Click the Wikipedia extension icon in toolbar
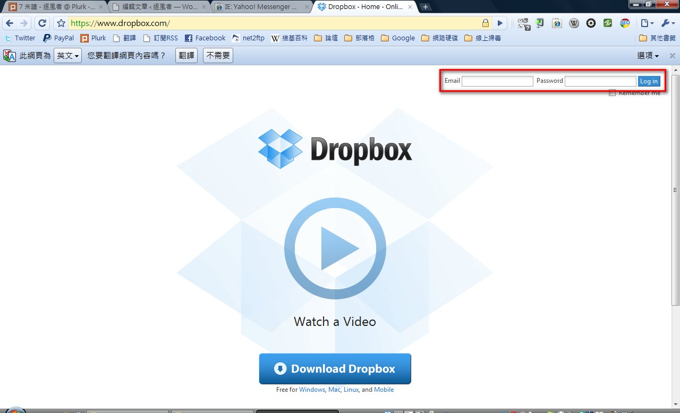Image resolution: width=680 pixels, height=413 pixels. (574, 23)
